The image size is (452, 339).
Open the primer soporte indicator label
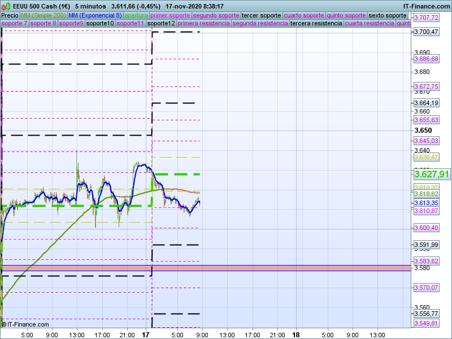[171, 15]
